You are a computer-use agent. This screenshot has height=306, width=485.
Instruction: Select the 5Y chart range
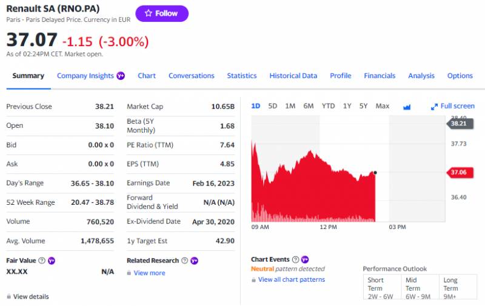[363, 106]
